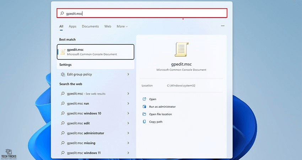Screen dimensions: 302x160
Task: Expand chevron for gpedit.msc edit
Action: pos(128,123)
